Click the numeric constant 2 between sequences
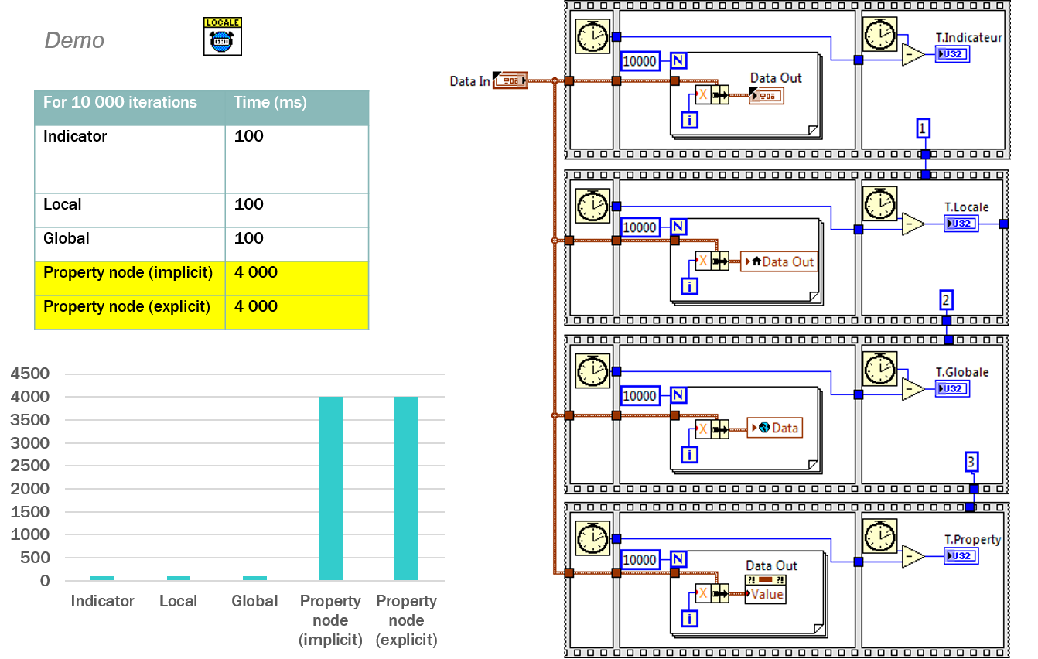 coord(946,299)
